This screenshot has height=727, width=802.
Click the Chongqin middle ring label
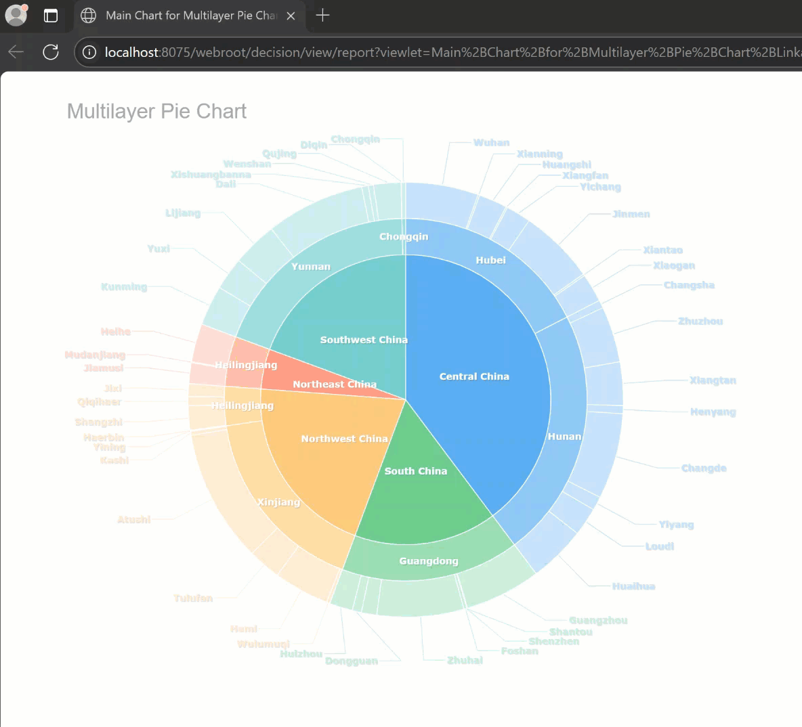404,237
